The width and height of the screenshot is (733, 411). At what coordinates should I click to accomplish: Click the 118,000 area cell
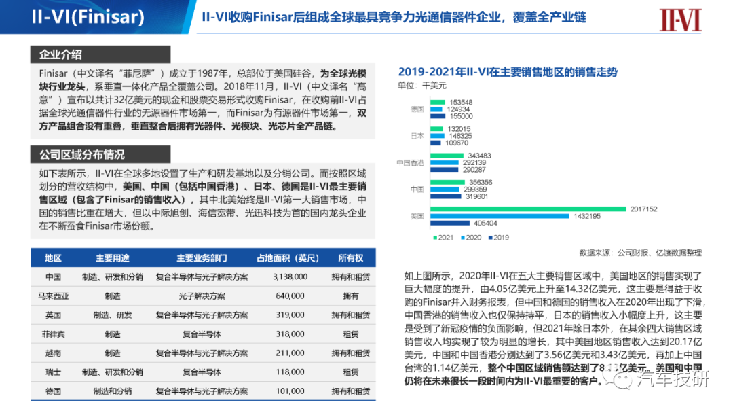[x=290, y=372]
